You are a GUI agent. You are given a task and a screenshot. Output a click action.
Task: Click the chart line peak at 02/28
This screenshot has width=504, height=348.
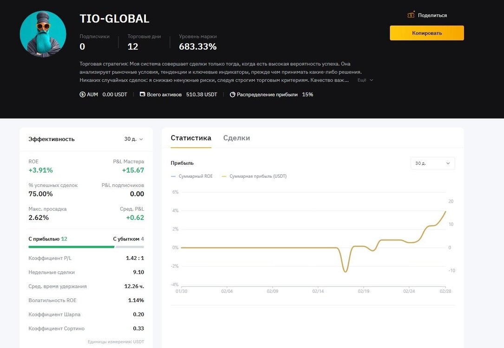445,211
